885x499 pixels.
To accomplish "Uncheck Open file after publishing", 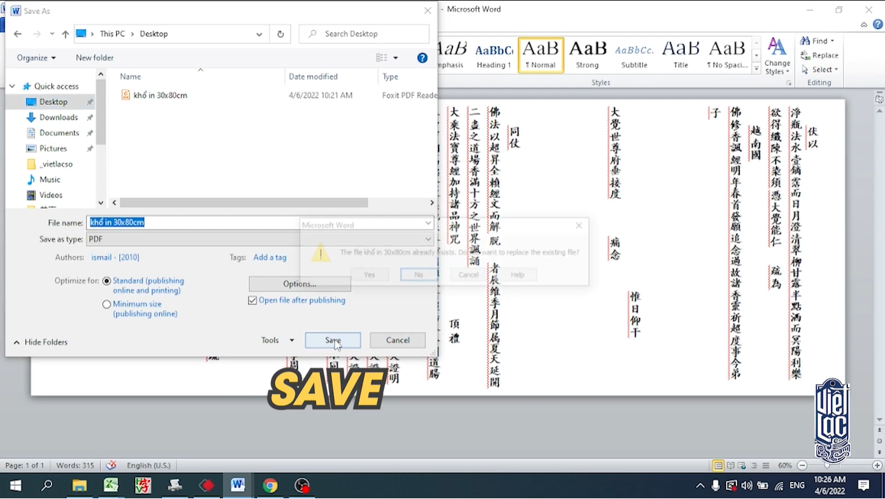I will [x=252, y=300].
